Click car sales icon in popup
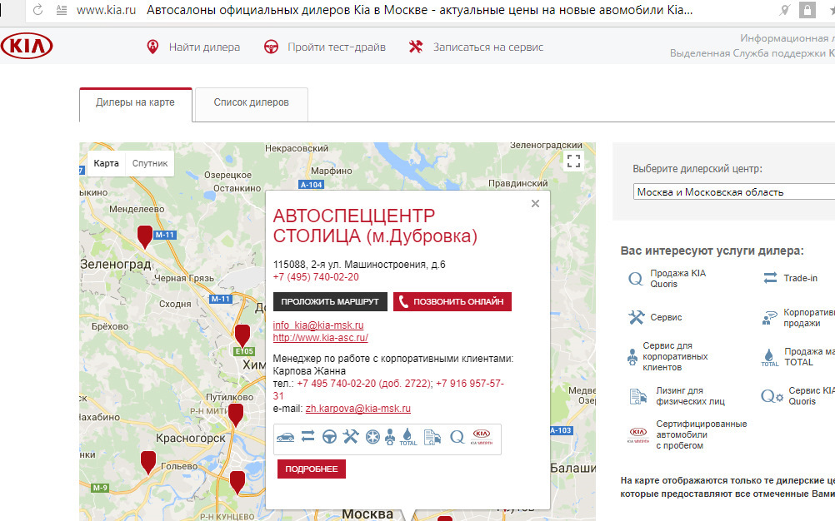This screenshot has height=521, width=835. (x=286, y=437)
